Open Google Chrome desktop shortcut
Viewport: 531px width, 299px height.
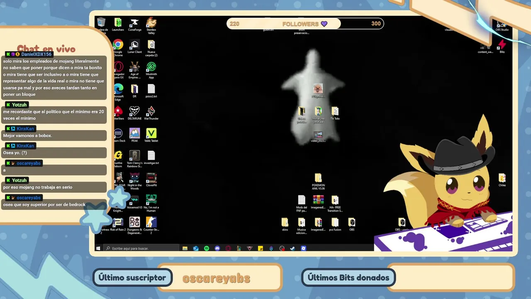tap(118, 48)
